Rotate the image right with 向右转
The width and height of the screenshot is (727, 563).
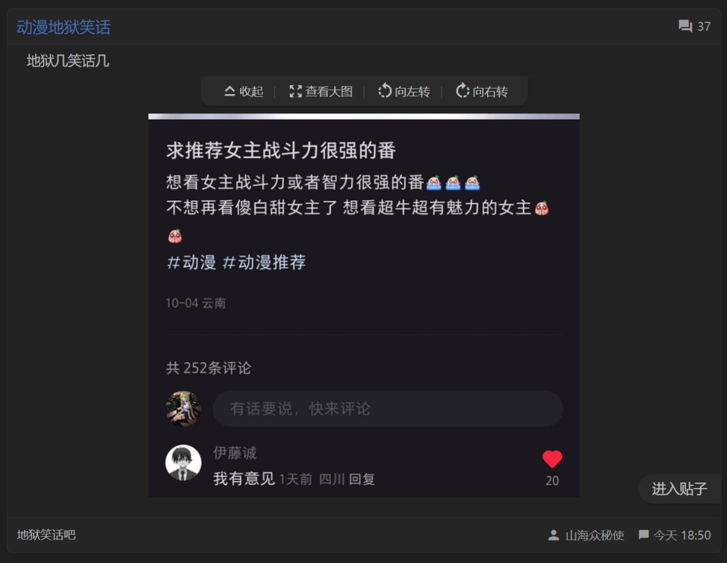(482, 91)
